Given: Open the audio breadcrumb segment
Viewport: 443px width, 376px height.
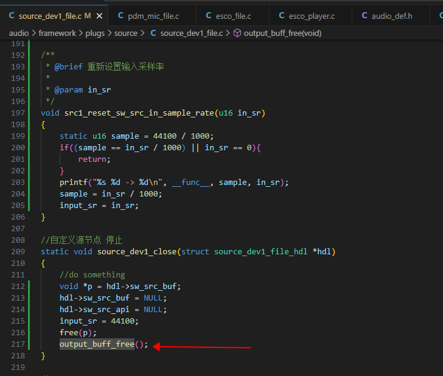Looking at the screenshot, I should click(19, 33).
